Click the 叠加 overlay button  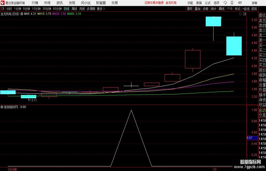tap(198, 9)
